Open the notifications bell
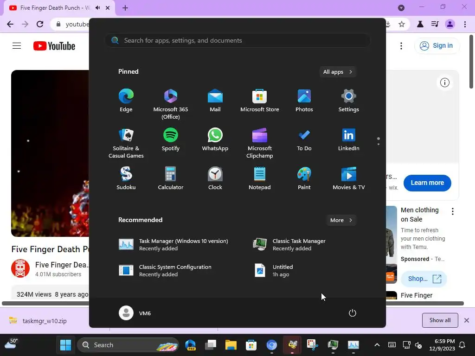The width and height of the screenshot is (475, 356). click(462, 345)
